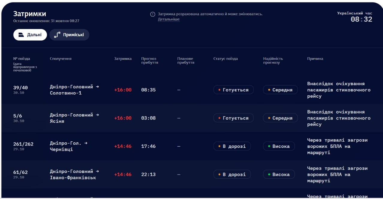Click Середня reliability badge for train 5/6
Screen dimensions: 383x199
(281, 118)
